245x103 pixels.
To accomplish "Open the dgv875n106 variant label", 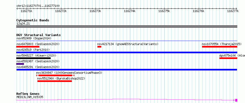I will coord(232,55).
